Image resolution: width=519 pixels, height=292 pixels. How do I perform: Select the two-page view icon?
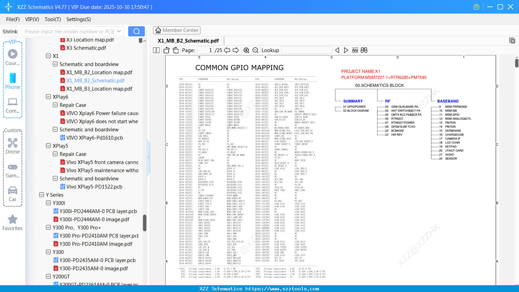coord(156,50)
